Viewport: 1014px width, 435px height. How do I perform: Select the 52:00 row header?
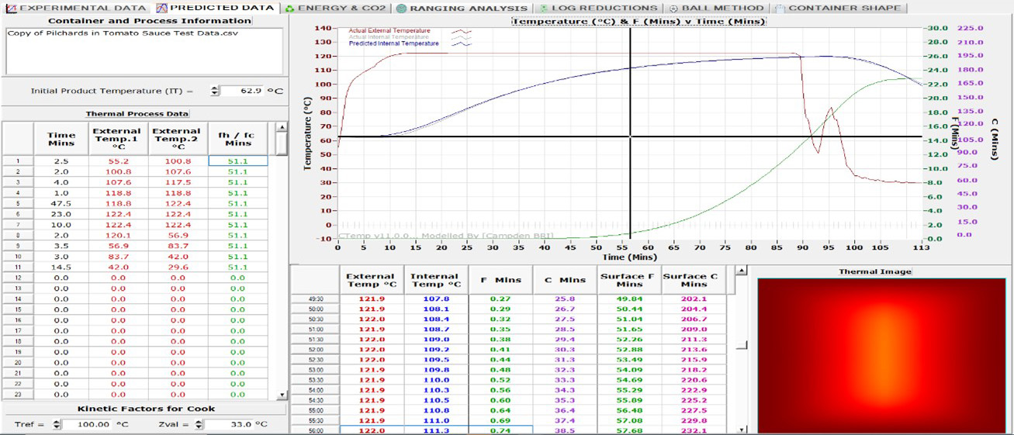coord(315,350)
